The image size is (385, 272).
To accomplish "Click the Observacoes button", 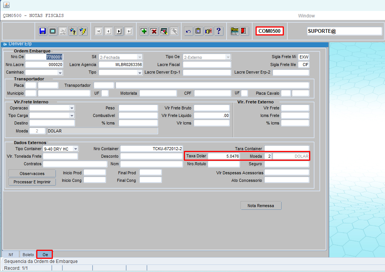I will tap(32, 174).
